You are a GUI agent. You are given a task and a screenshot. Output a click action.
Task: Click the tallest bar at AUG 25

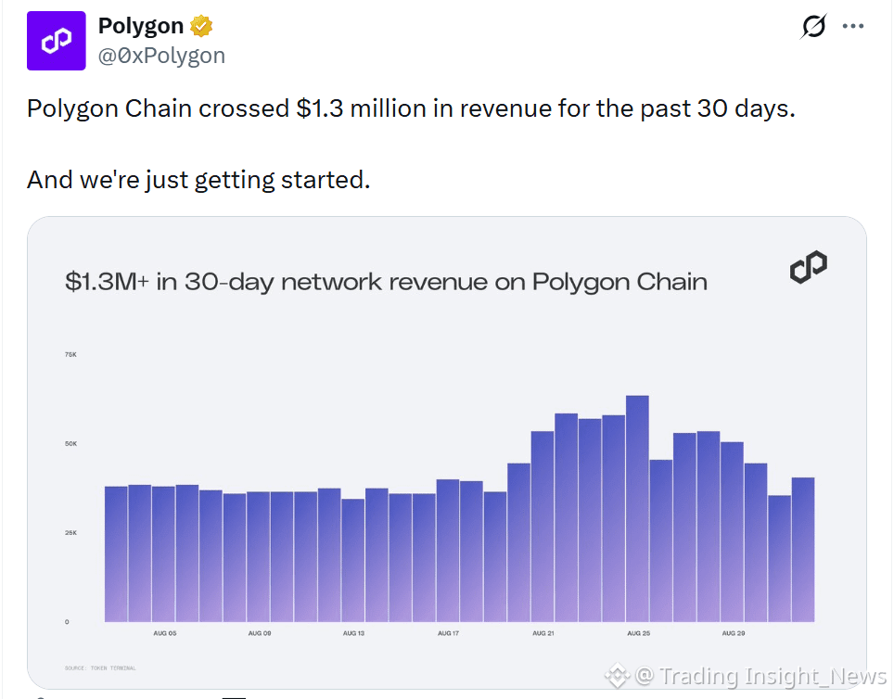(x=637, y=509)
